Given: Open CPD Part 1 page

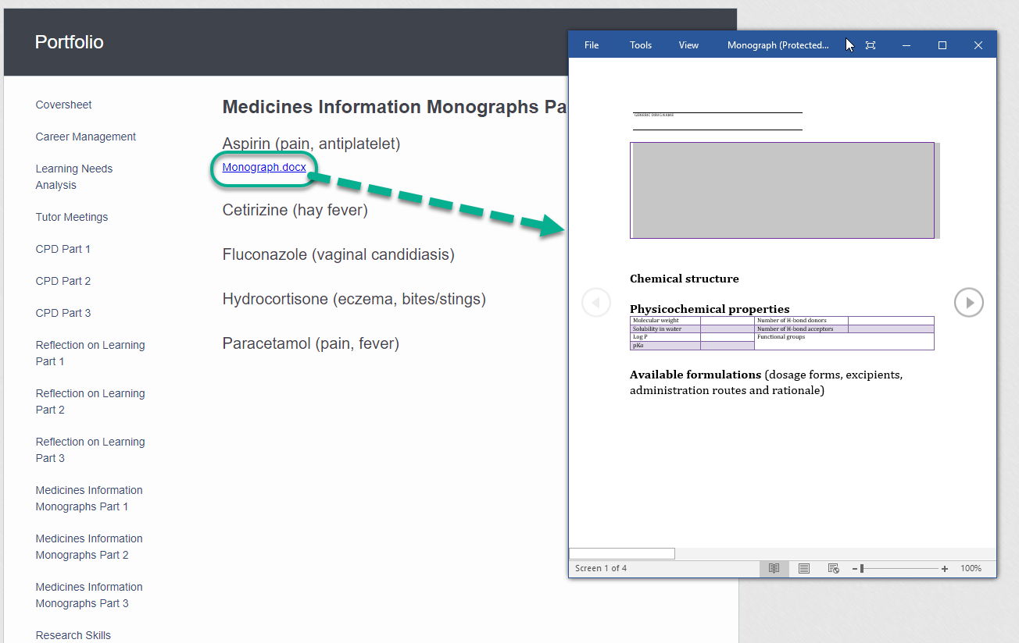Looking at the screenshot, I should point(63,249).
